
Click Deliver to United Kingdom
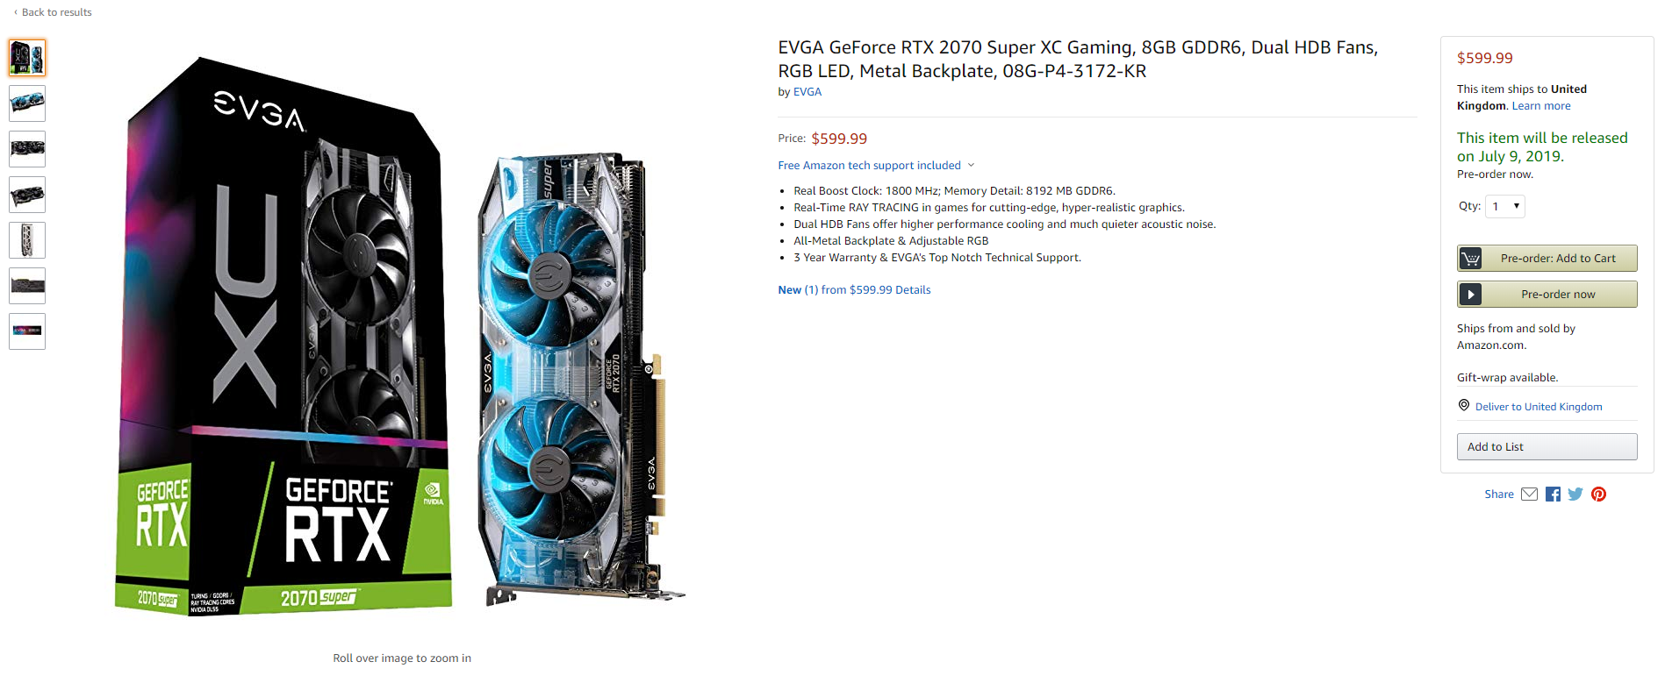(x=1539, y=407)
